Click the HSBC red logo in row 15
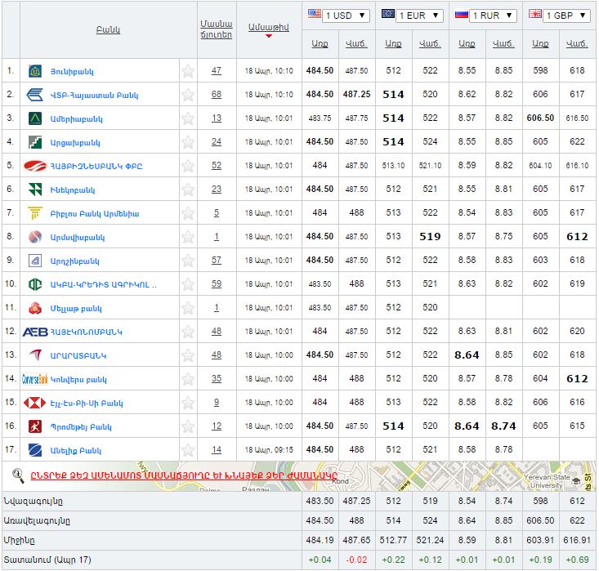This screenshot has width=599, height=571. point(35,403)
